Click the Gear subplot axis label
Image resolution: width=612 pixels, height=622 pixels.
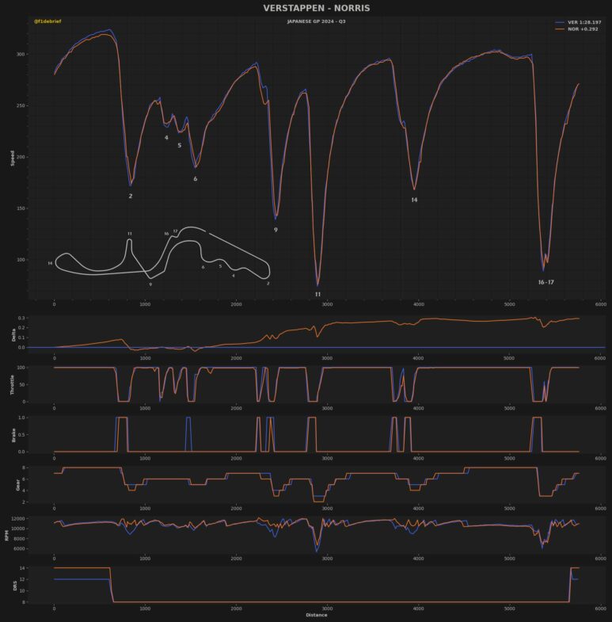coord(12,483)
